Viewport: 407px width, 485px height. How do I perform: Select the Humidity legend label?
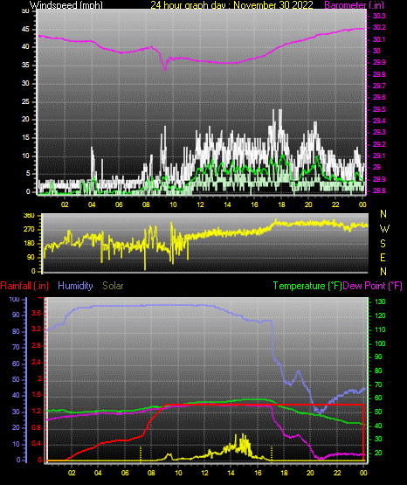(x=75, y=286)
